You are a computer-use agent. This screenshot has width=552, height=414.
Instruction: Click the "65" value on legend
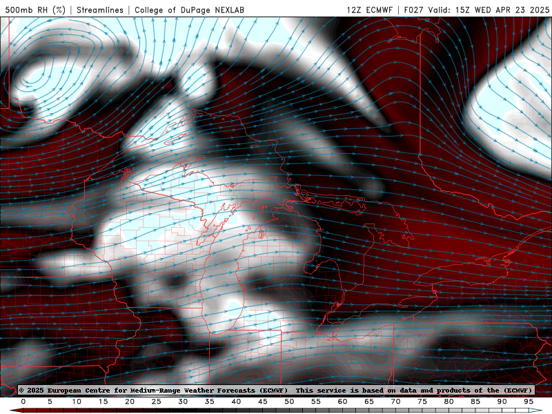click(x=369, y=402)
